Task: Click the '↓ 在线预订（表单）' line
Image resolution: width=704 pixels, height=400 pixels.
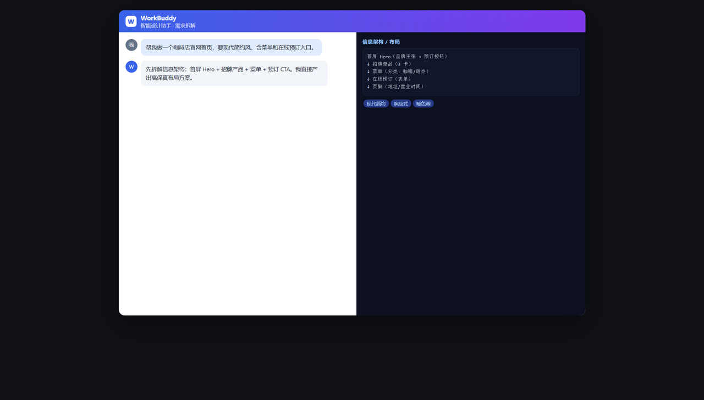Action: (389, 79)
